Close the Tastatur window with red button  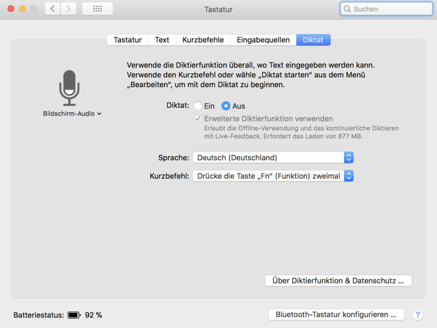click(x=11, y=9)
